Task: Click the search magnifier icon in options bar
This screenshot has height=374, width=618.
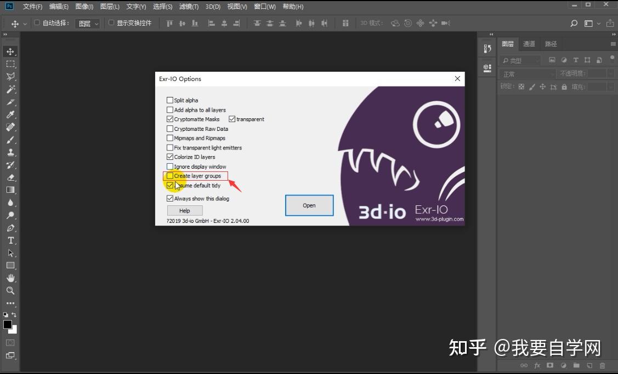Action: (x=574, y=24)
